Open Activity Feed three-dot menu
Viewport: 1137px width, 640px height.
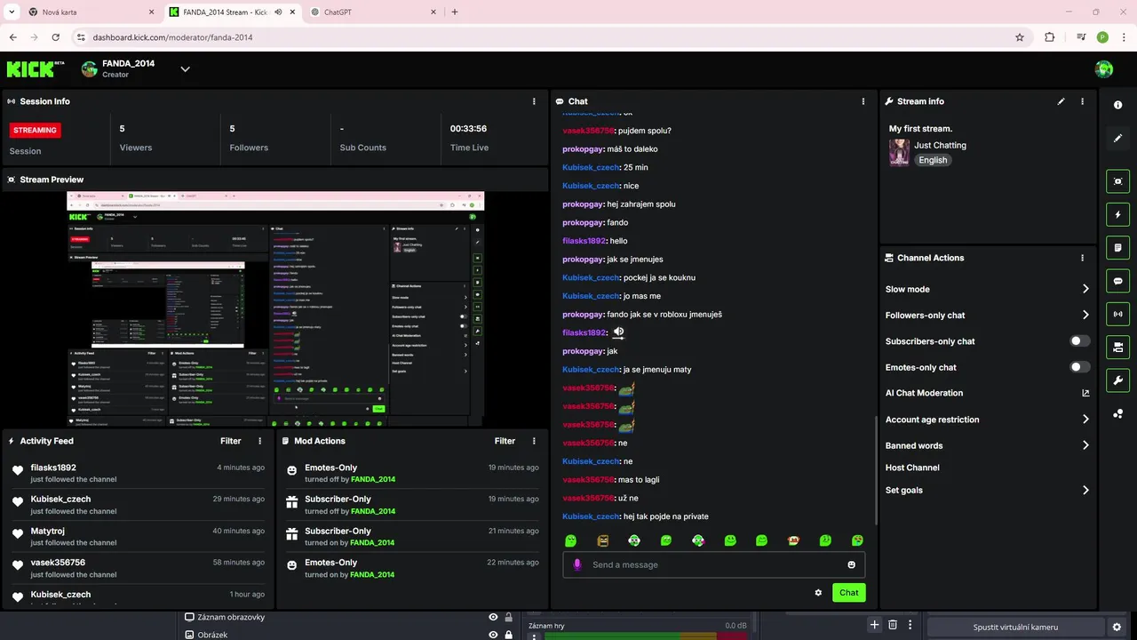click(259, 441)
